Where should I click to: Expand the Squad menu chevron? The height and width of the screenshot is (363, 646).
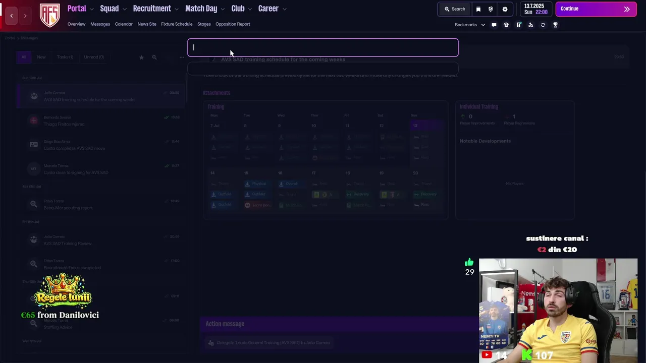pyautogui.click(x=124, y=9)
